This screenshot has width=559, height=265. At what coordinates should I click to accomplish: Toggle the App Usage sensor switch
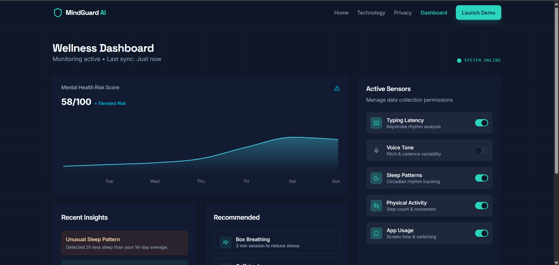pos(482,233)
